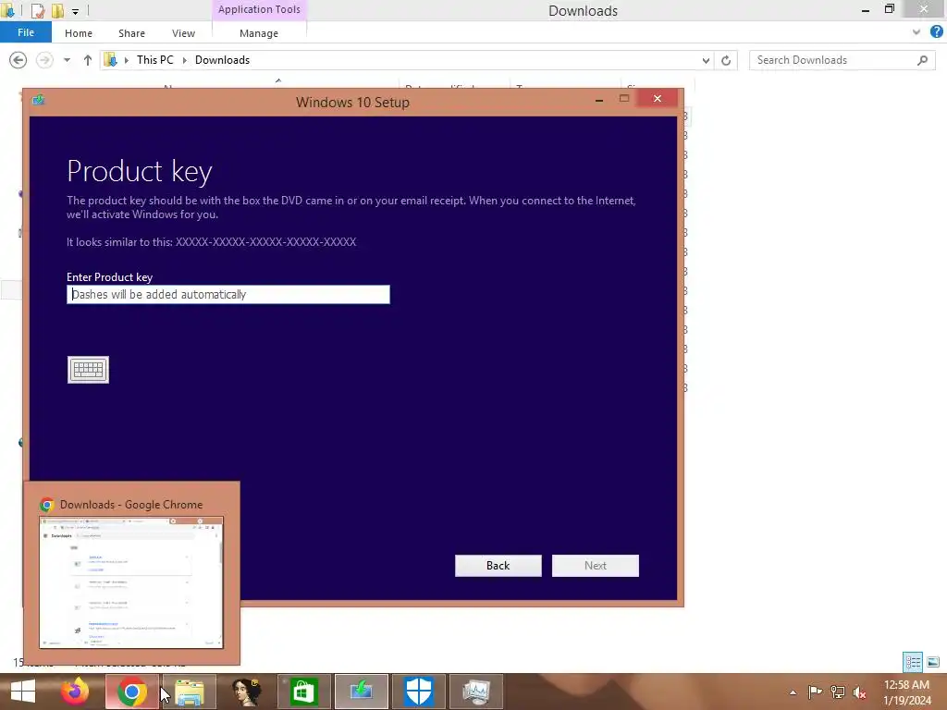947x710 pixels.
Task: Switch to the Home ribbon tab
Action: pos(79,33)
